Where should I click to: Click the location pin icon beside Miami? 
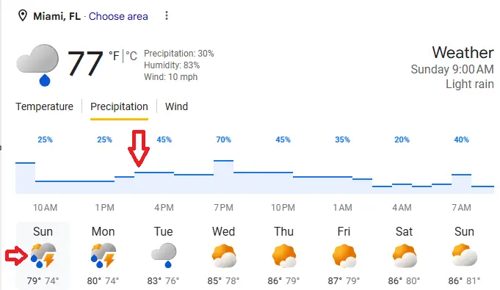point(22,15)
